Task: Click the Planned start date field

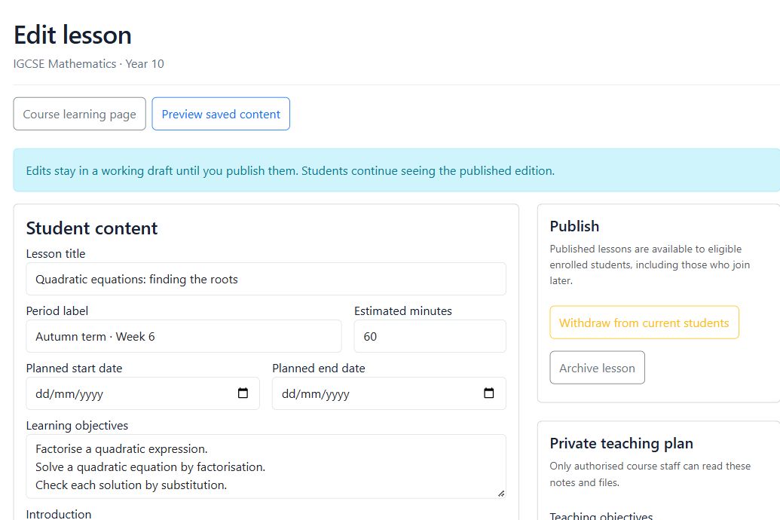Action: 142,393
